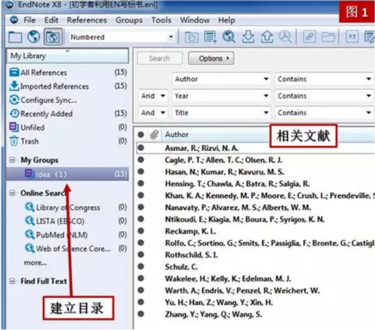Open Online Search globe magnifier icon
This screenshot has height=330, width=375.
click(x=229, y=37)
